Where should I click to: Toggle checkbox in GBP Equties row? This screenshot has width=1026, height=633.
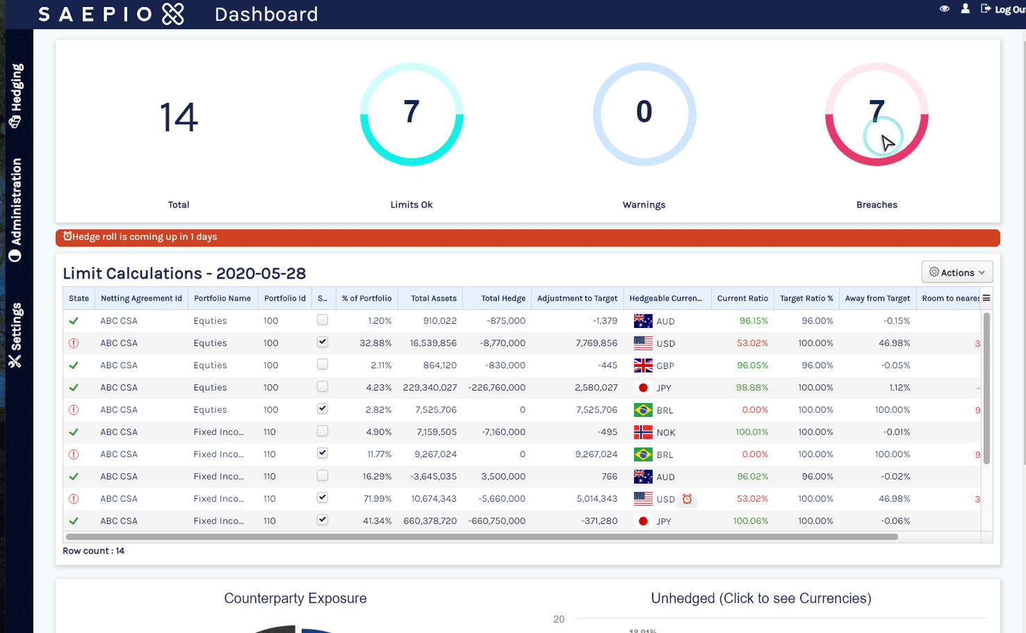(x=323, y=364)
